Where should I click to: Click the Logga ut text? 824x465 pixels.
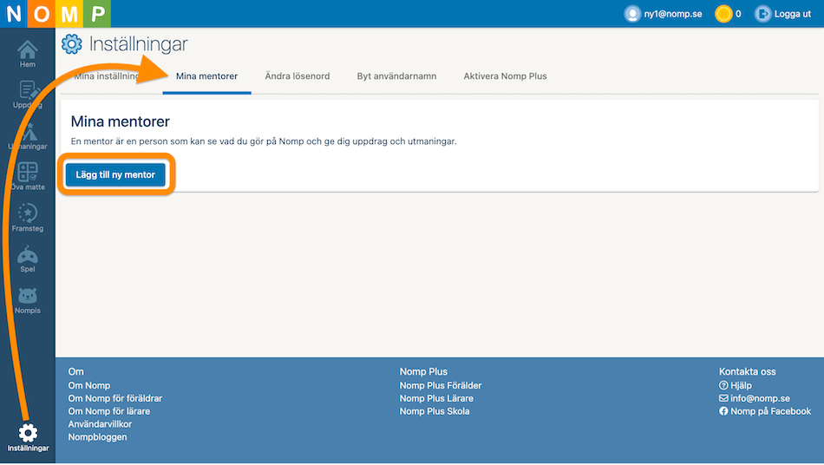click(793, 14)
